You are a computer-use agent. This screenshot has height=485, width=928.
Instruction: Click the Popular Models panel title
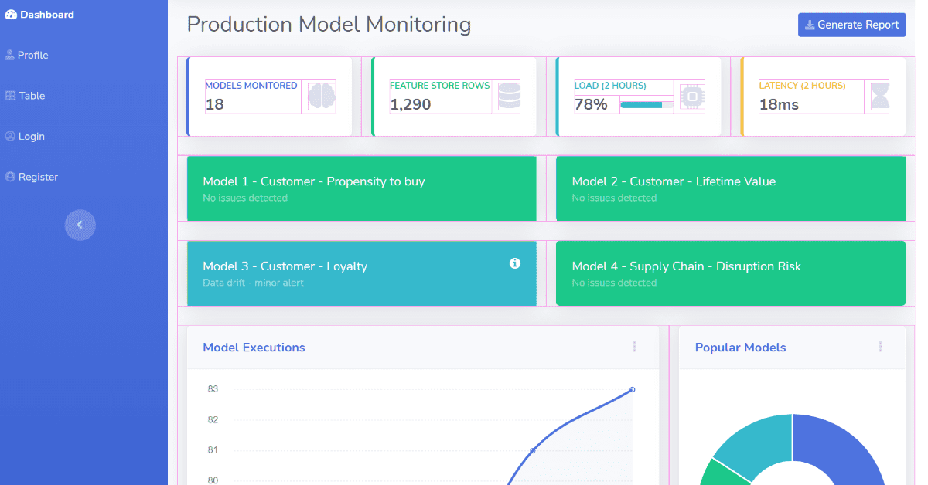(x=740, y=348)
